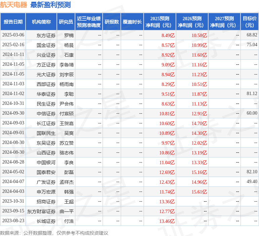The width and height of the screenshot is (259, 236).
Task: Click researcher name 罗楠
Action: [69, 35]
